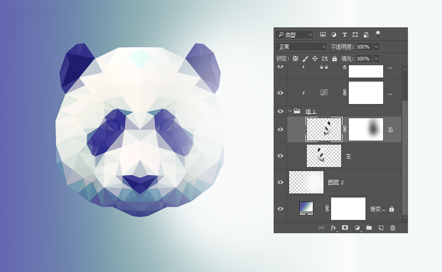Select the 右 layer mask thumbnail
Image resolution: width=442 pixels, height=272 pixels.
click(366, 130)
